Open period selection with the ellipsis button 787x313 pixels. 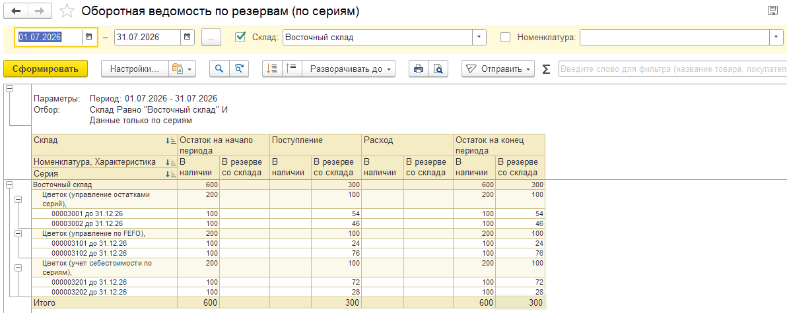coord(211,37)
